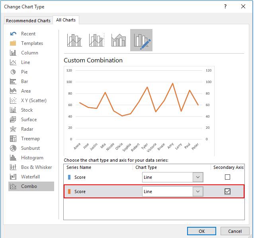Image resolution: width=254 pixels, height=238 pixels.
Task: Select the Combo category label
Action: pos(29,186)
